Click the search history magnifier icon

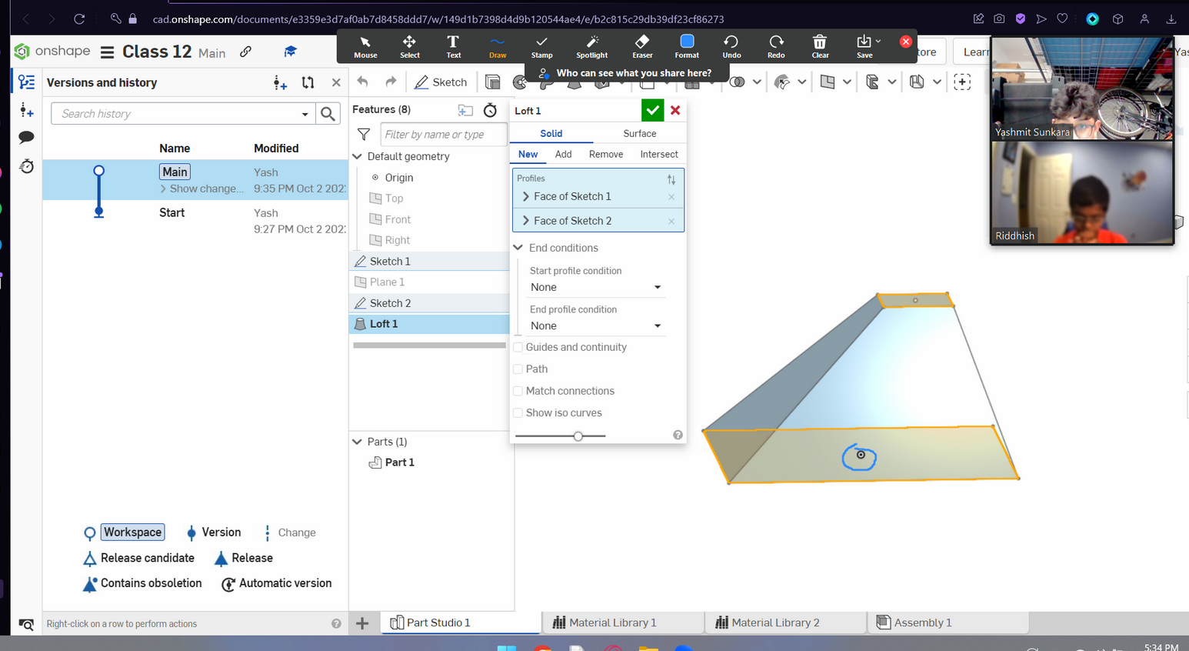tap(328, 114)
